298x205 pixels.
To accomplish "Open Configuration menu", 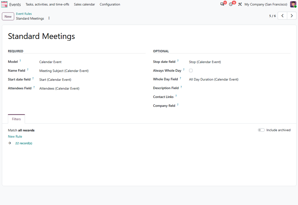I will click(110, 4).
